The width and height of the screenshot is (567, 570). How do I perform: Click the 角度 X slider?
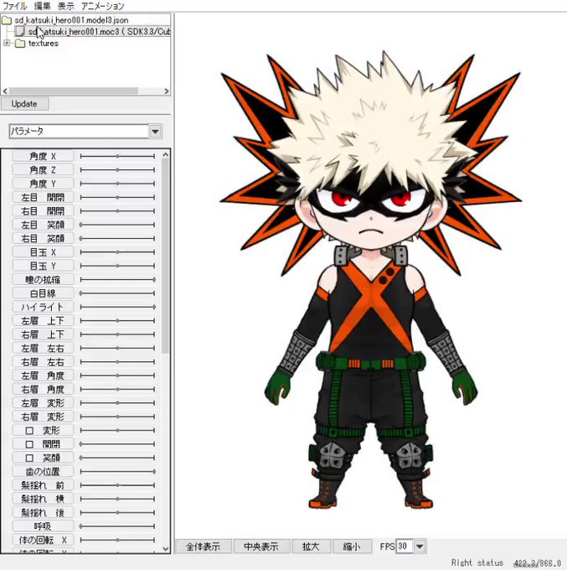tap(117, 156)
